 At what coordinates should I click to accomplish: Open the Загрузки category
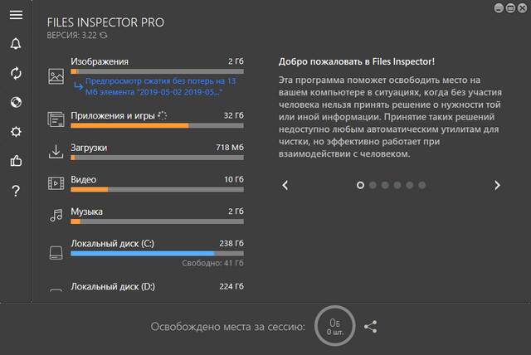click(89, 148)
